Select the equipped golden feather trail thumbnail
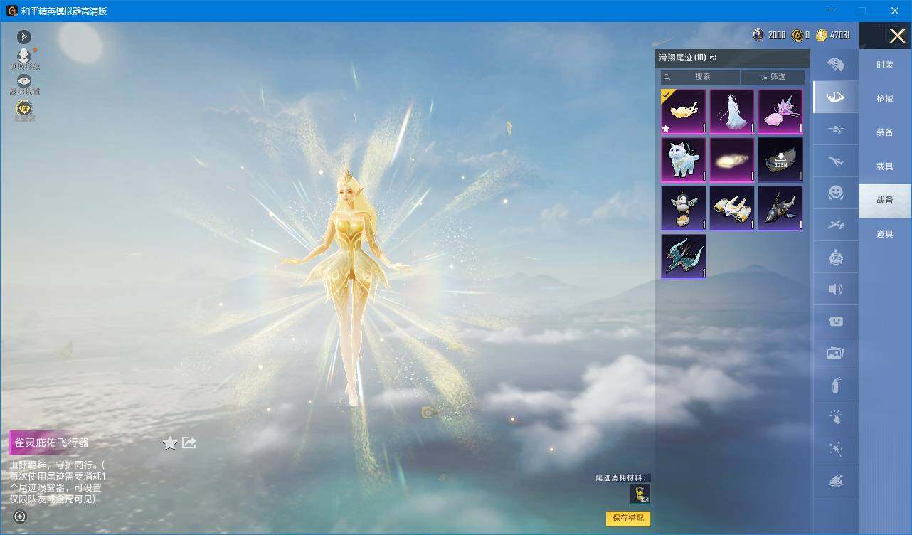This screenshot has width=912, height=535. (684, 112)
